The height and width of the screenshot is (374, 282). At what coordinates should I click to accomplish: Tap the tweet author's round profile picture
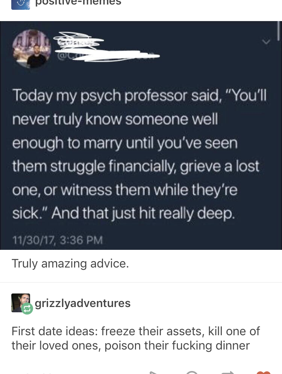pos(32,49)
